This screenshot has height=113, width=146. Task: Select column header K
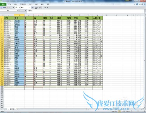coord(98,15)
